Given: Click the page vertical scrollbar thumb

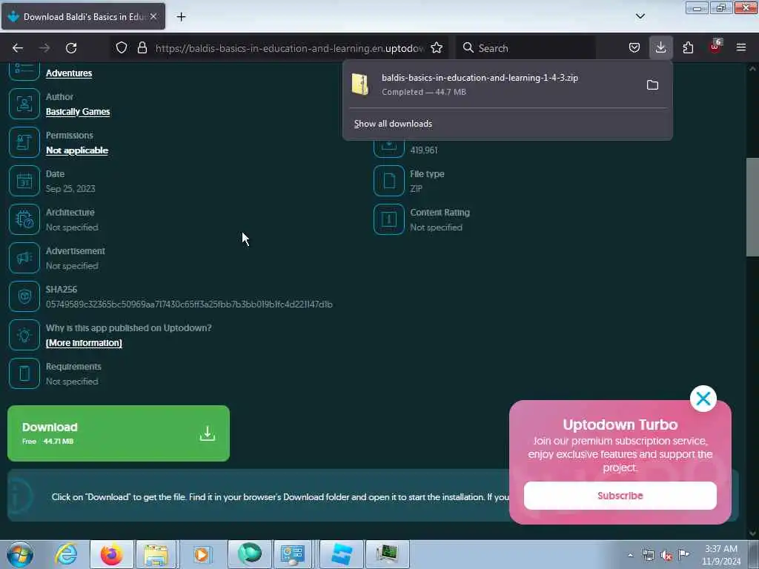Looking at the screenshot, I should 752,207.
